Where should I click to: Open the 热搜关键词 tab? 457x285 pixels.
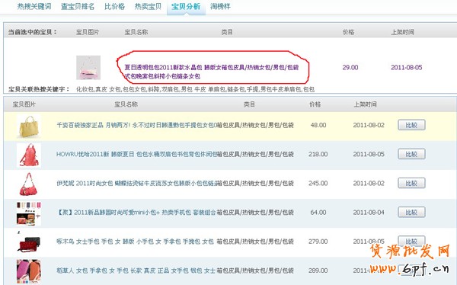tap(34, 6)
